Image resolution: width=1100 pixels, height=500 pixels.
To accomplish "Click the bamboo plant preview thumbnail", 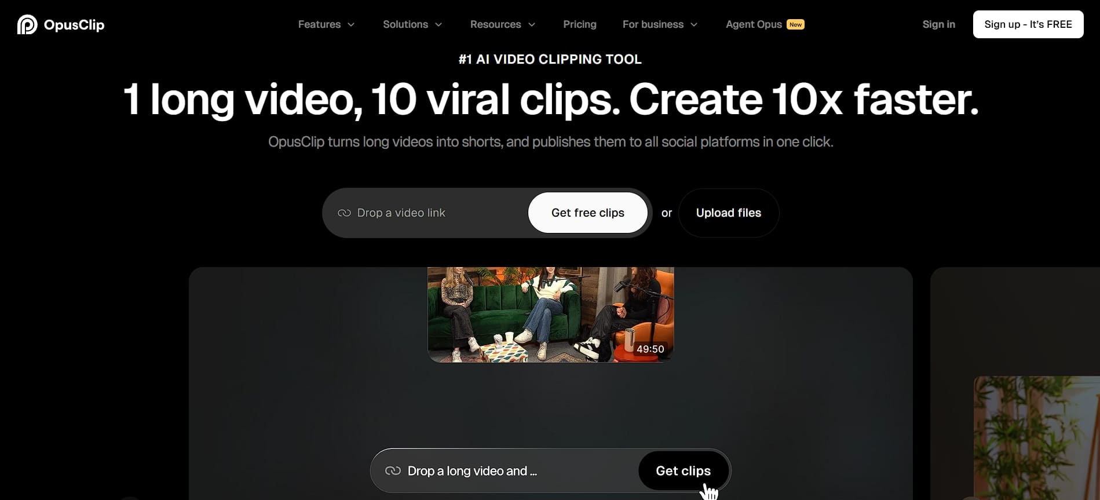I will pyautogui.click(x=1037, y=438).
